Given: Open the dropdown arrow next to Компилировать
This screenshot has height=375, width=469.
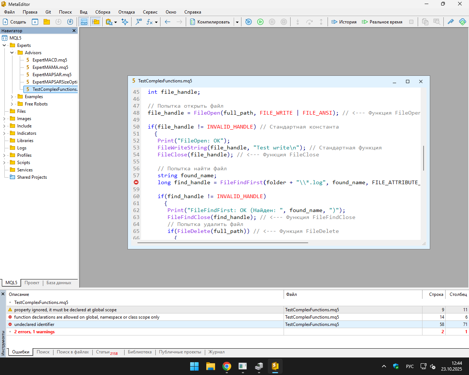Looking at the screenshot, I should [x=237, y=22].
